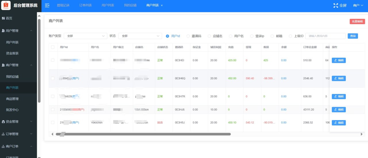The height and width of the screenshot is (158, 368).
Task: Collapse the sidebar via hamburger icon
Action: coord(47,5)
